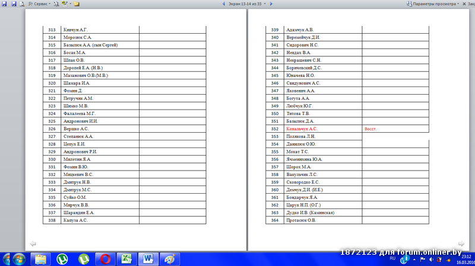Viewport: 475px width, 266px height.
Task: Select the name Шарандин Е.А.
Action: click(x=79, y=213)
